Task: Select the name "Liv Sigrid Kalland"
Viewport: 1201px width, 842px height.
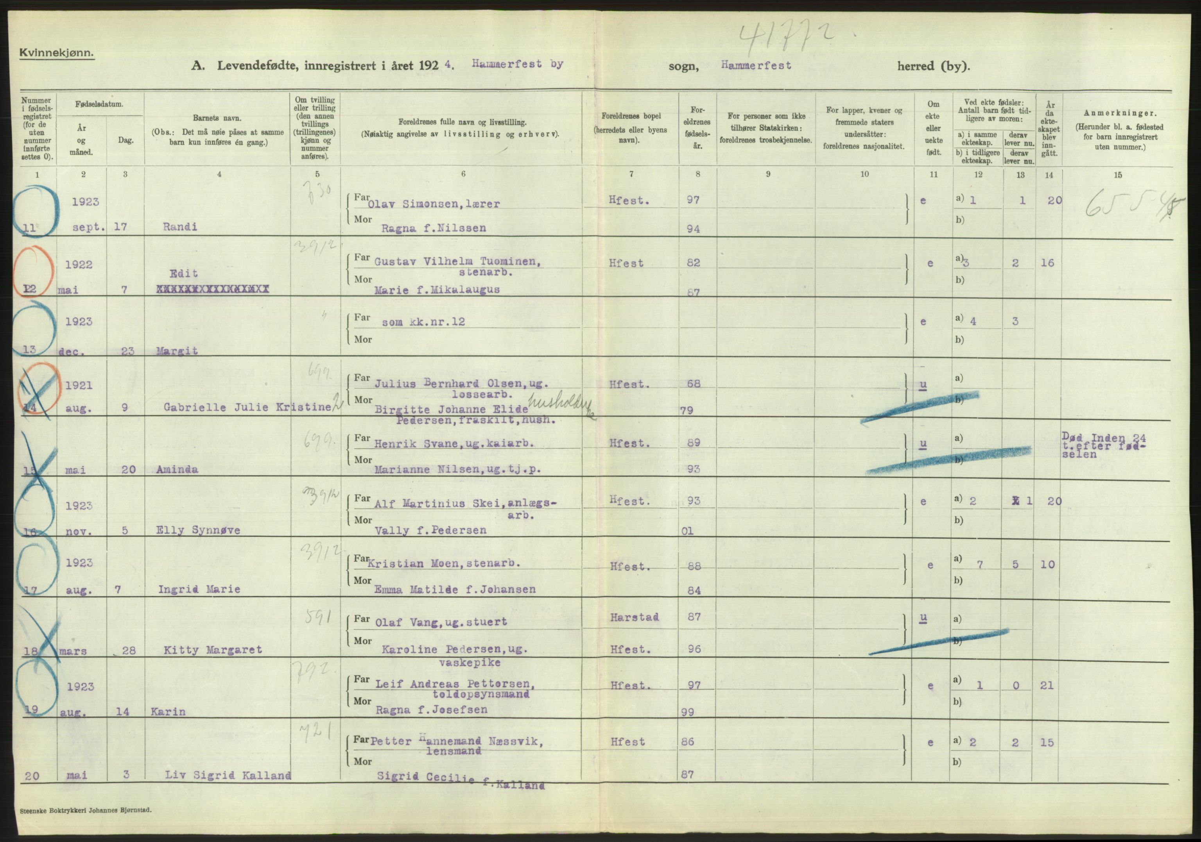Action: (x=228, y=775)
